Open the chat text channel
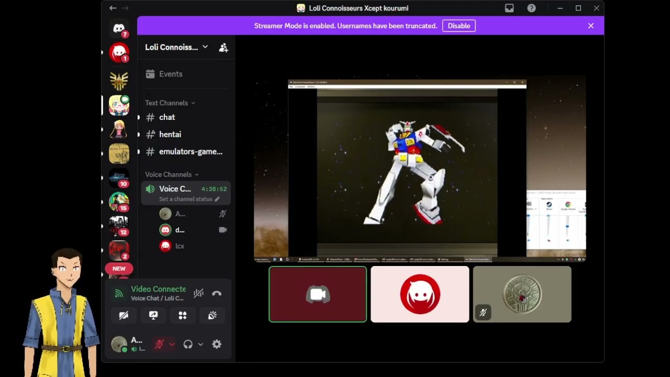Viewport: 670px width, 377px height. 186,117
